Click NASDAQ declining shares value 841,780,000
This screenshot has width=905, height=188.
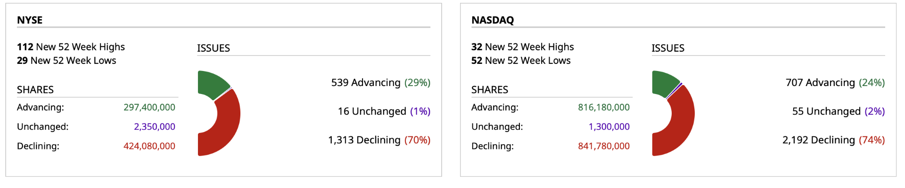[603, 146]
